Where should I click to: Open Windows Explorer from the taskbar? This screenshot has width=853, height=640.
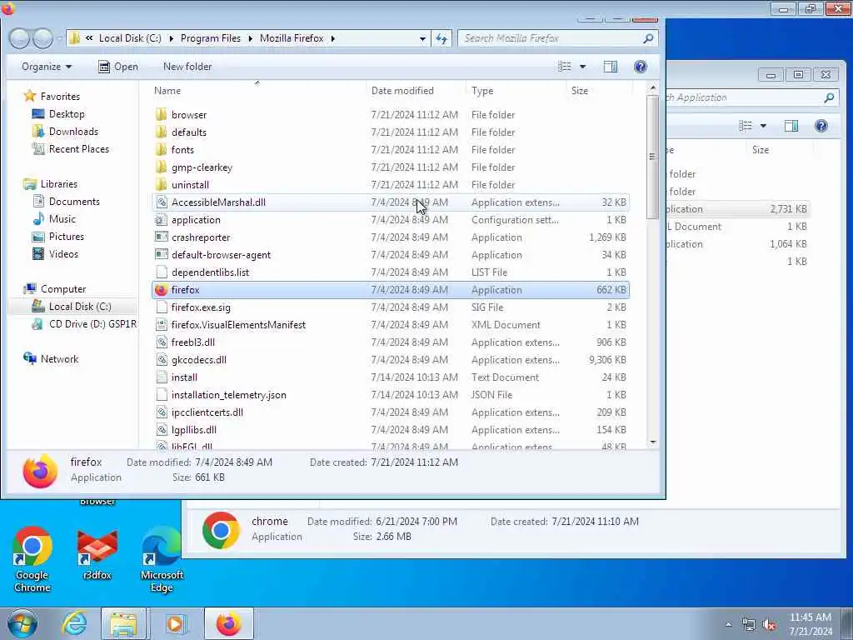(x=124, y=623)
